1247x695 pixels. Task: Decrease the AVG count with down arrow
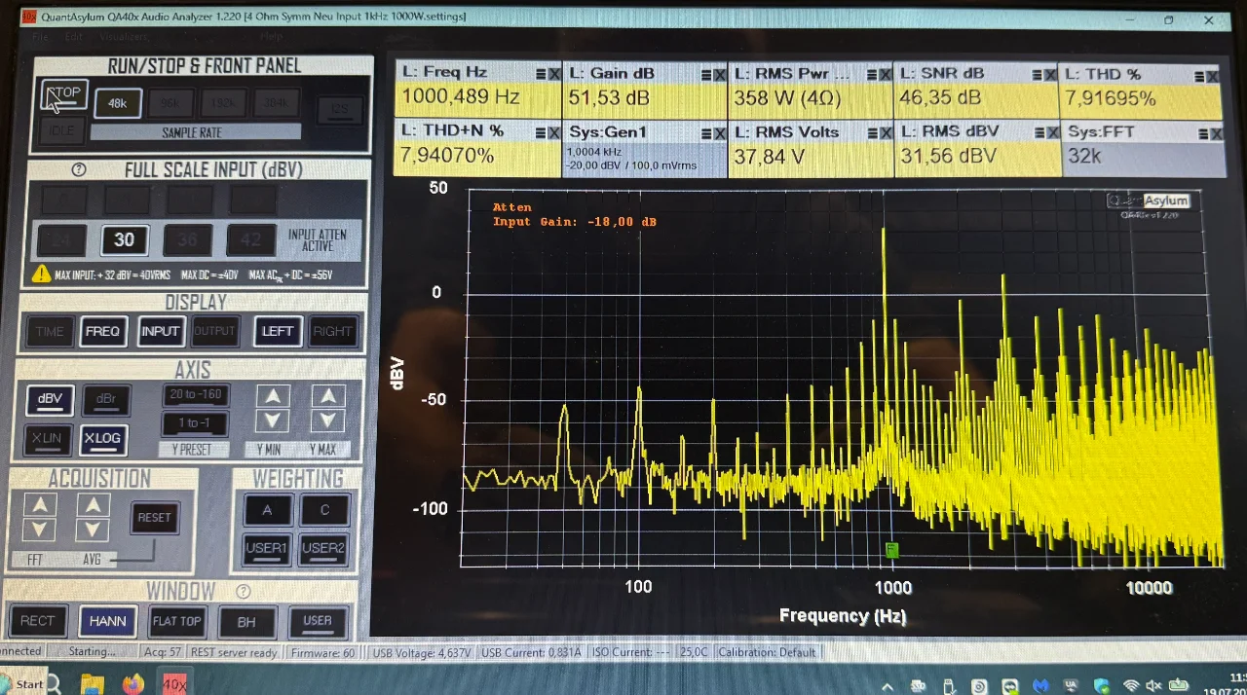pos(93,530)
